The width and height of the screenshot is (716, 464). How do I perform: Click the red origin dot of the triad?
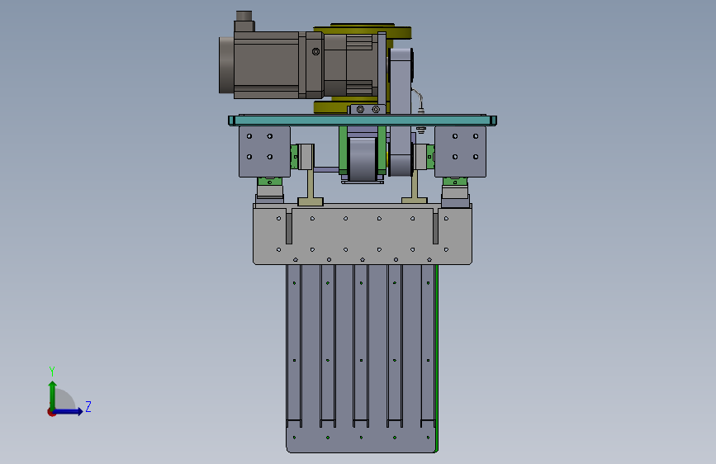pos(51,413)
